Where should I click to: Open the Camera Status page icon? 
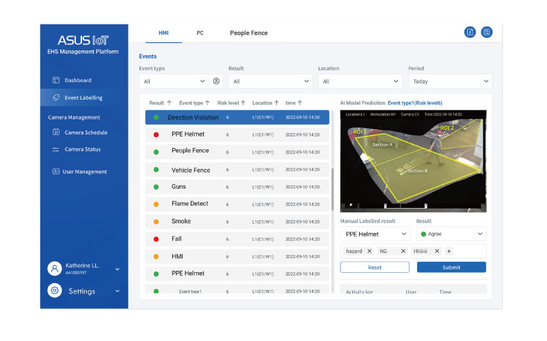click(56, 149)
